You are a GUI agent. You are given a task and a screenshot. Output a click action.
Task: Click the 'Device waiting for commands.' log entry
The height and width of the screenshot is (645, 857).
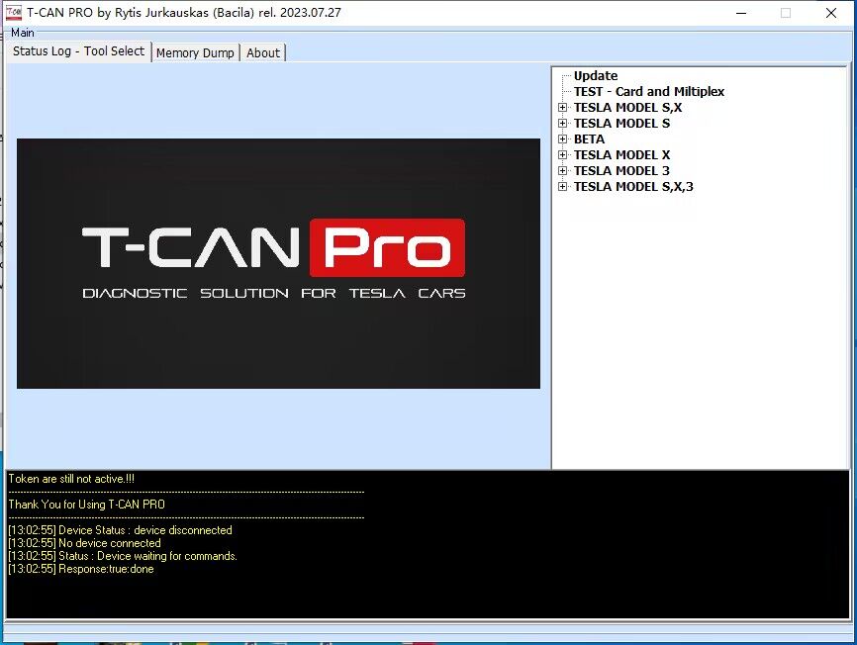[x=123, y=556]
